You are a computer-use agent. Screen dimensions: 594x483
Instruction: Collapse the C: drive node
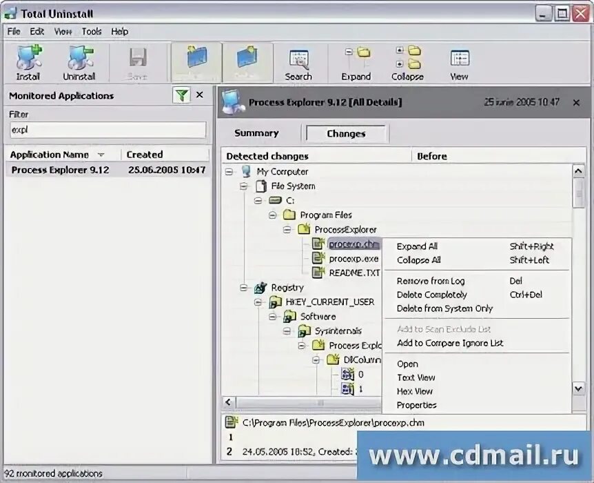click(x=258, y=201)
